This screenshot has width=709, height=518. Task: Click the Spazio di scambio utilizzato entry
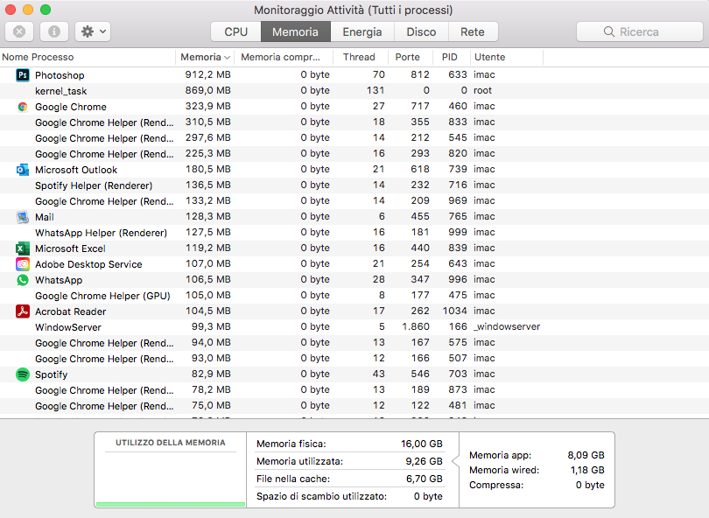coord(349,496)
